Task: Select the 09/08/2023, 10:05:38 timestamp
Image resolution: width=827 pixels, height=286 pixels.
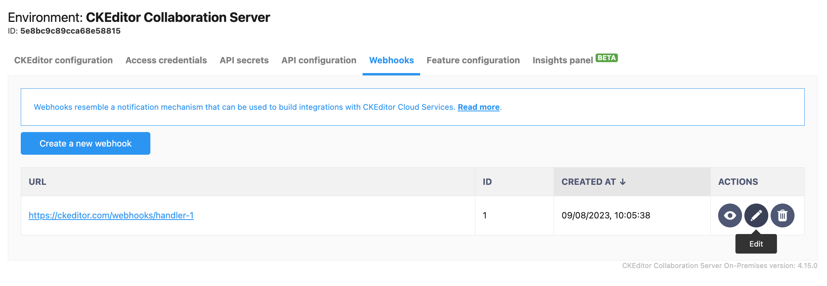Action: 606,215
